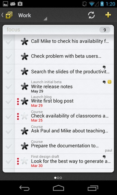117x195 pixels.
Task: Complete Prepare the documentation task checkmark
Action: pyautogui.click(x=9, y=146)
